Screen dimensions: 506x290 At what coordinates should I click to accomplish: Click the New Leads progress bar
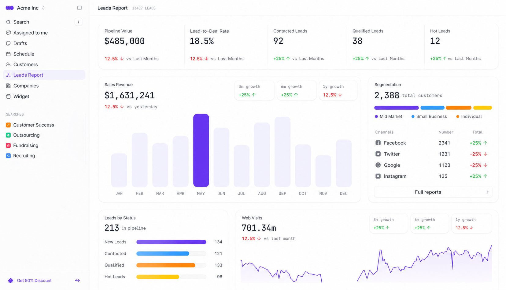click(x=171, y=242)
